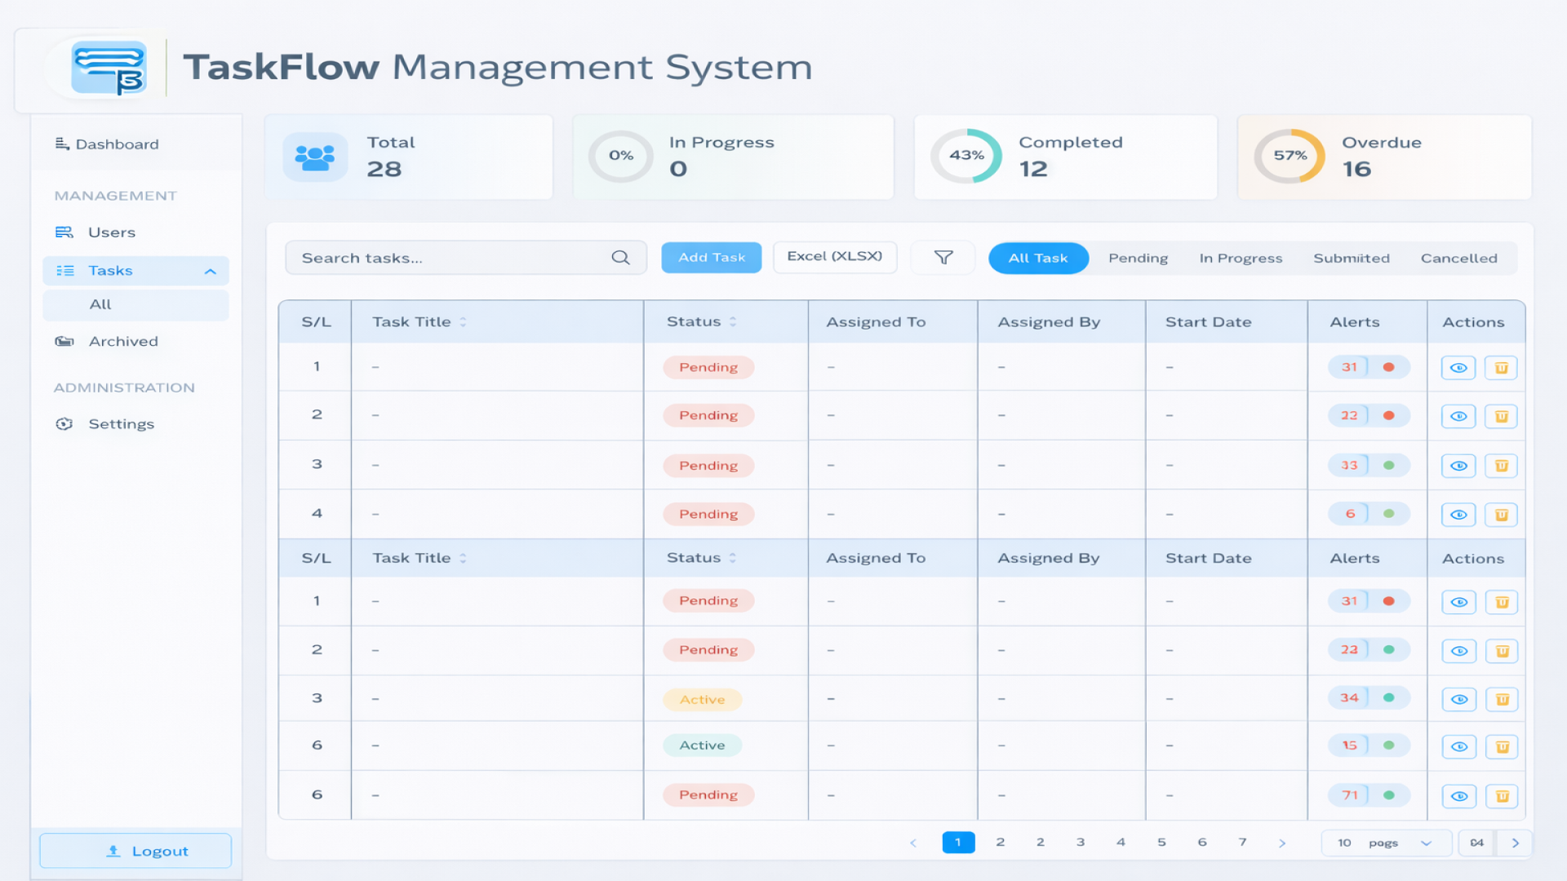View task with alert count 6
The image size is (1567, 881).
point(1458,515)
